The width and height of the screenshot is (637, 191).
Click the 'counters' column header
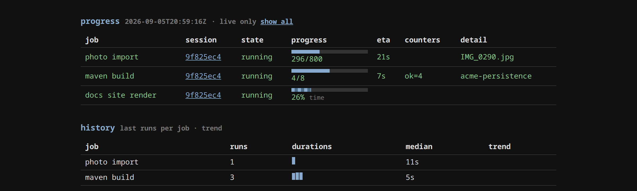pos(422,40)
